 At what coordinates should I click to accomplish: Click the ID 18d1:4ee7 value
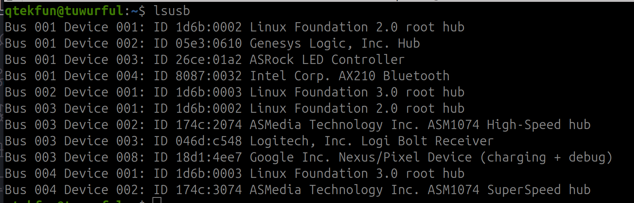pos(197,157)
